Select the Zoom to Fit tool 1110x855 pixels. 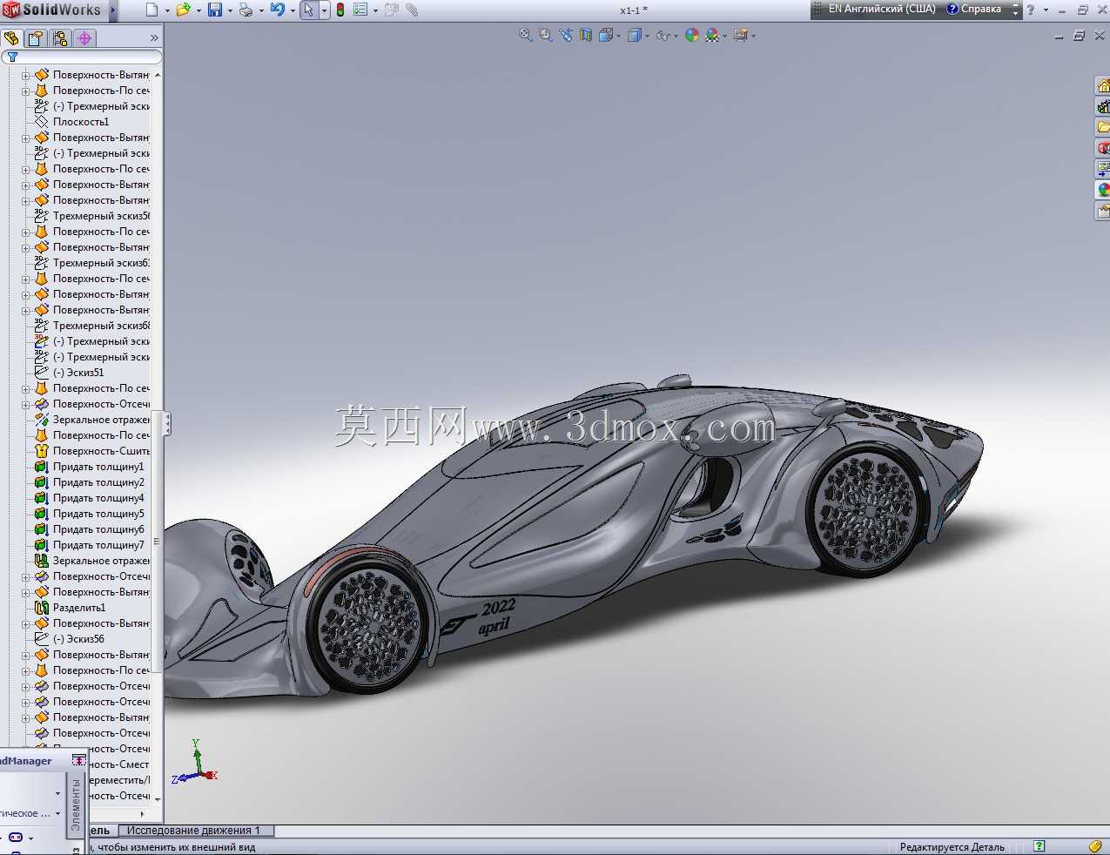tap(526, 35)
